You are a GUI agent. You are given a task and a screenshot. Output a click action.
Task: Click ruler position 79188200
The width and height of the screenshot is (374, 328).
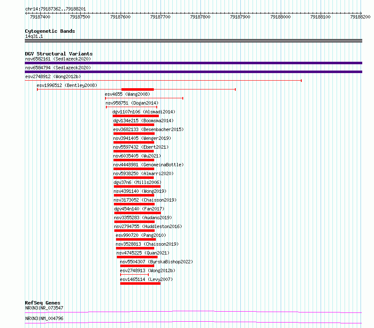pos(360,17)
